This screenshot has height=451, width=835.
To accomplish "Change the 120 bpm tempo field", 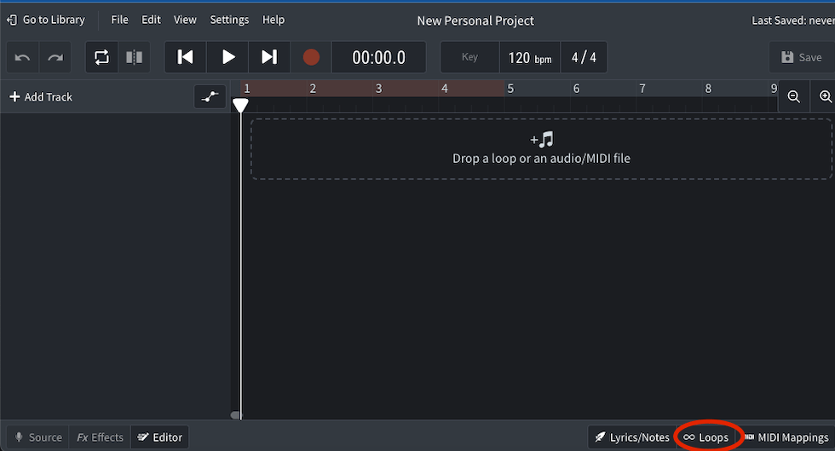I will pyautogui.click(x=529, y=58).
